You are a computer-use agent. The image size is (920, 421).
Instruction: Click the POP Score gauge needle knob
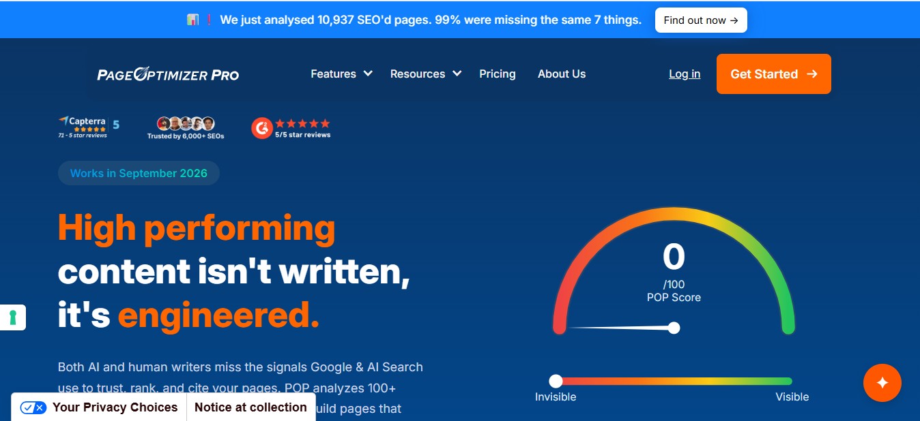pos(674,328)
